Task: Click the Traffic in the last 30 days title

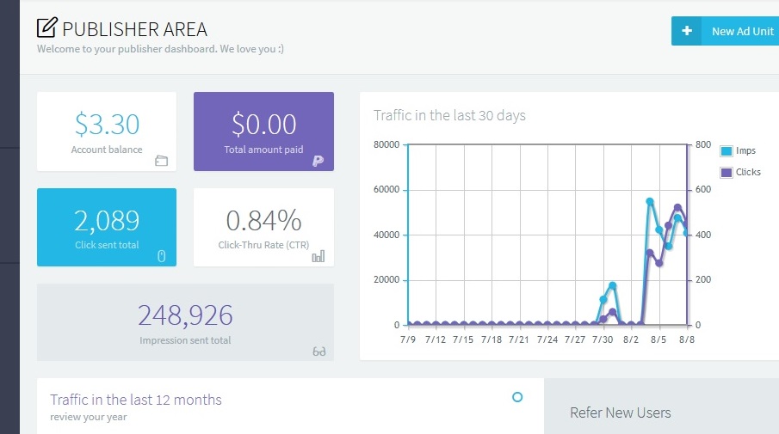Action: (x=449, y=115)
